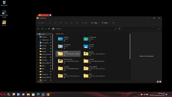Show hidden system tray icons
The width and height of the screenshot is (172, 97).
[139, 95]
